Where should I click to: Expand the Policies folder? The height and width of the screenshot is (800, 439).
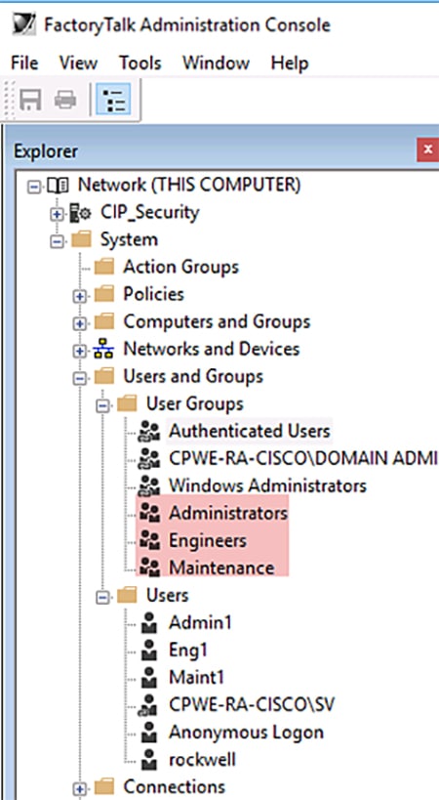79,296
